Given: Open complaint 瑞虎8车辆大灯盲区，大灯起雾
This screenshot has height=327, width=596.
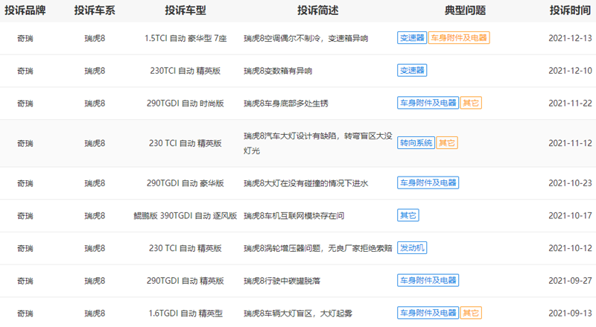Looking at the screenshot, I should 298,314.
